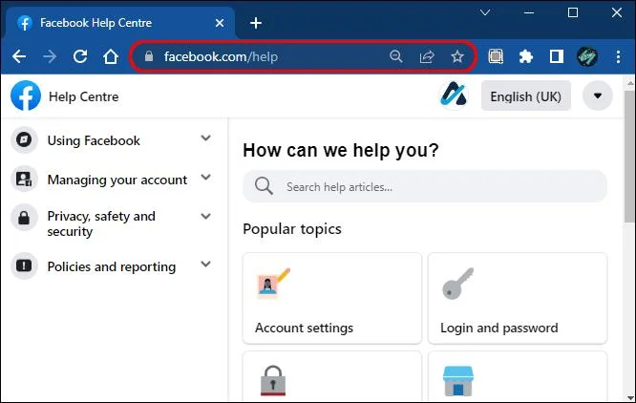Bookmark this page with the star icon
This screenshot has width=636, height=403.
coord(457,56)
